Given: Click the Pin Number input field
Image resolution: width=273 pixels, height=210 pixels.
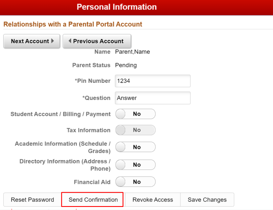Looking at the screenshot, I should point(152,81).
